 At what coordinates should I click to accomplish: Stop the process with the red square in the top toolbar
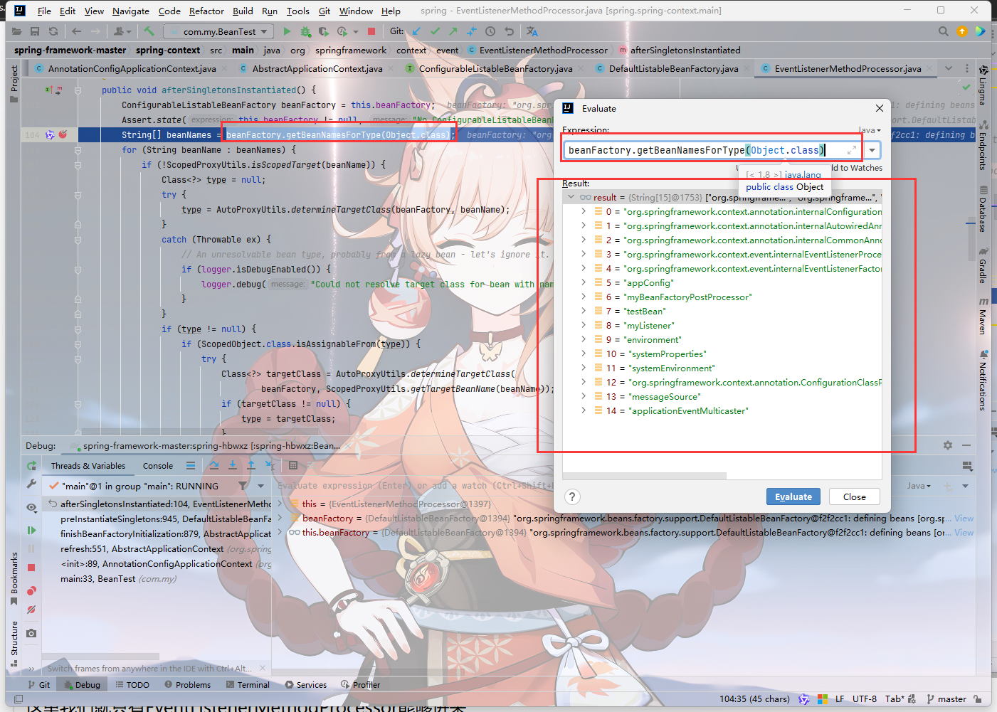[371, 31]
